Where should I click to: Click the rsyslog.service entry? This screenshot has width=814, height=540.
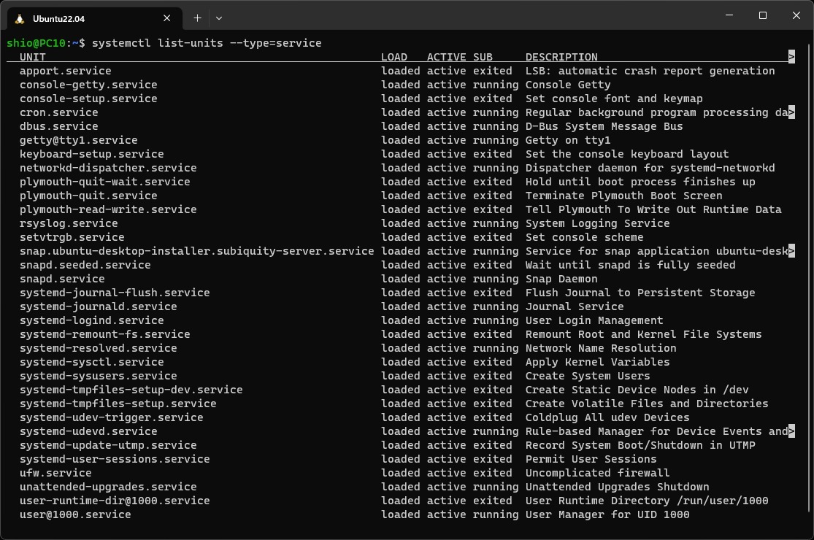69,223
